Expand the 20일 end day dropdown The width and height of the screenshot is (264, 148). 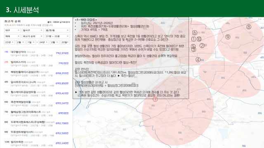[x=65, y=42]
